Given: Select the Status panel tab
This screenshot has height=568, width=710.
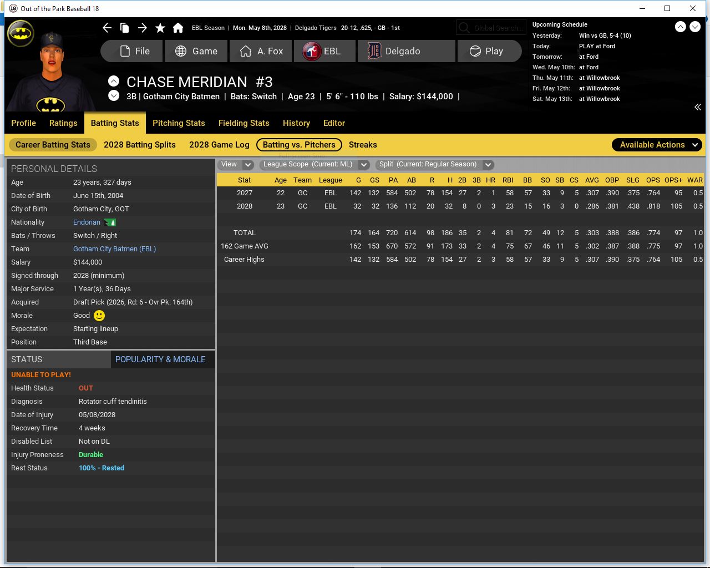Looking at the screenshot, I should click(59, 359).
